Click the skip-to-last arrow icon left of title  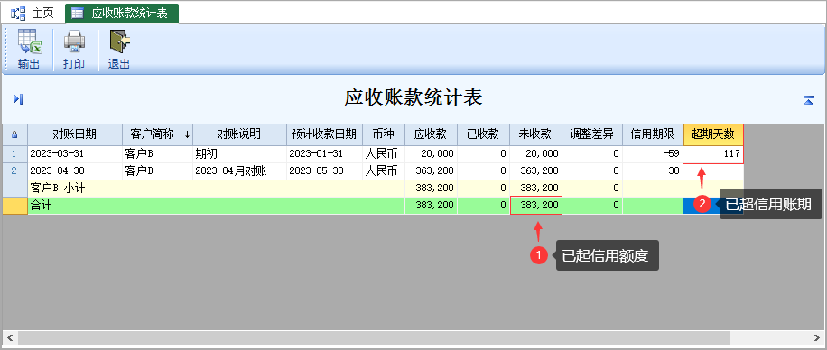click(x=18, y=98)
